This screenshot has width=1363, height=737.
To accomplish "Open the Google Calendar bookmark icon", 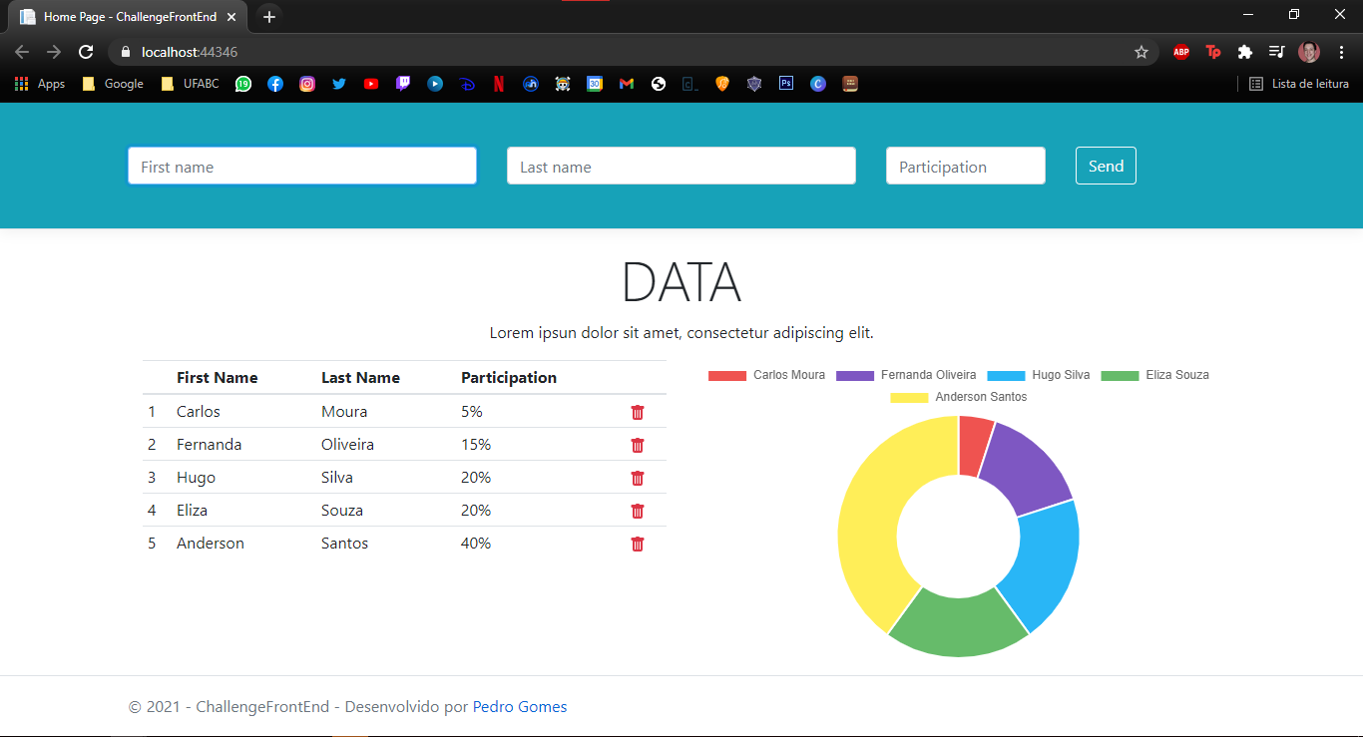I will [x=595, y=84].
